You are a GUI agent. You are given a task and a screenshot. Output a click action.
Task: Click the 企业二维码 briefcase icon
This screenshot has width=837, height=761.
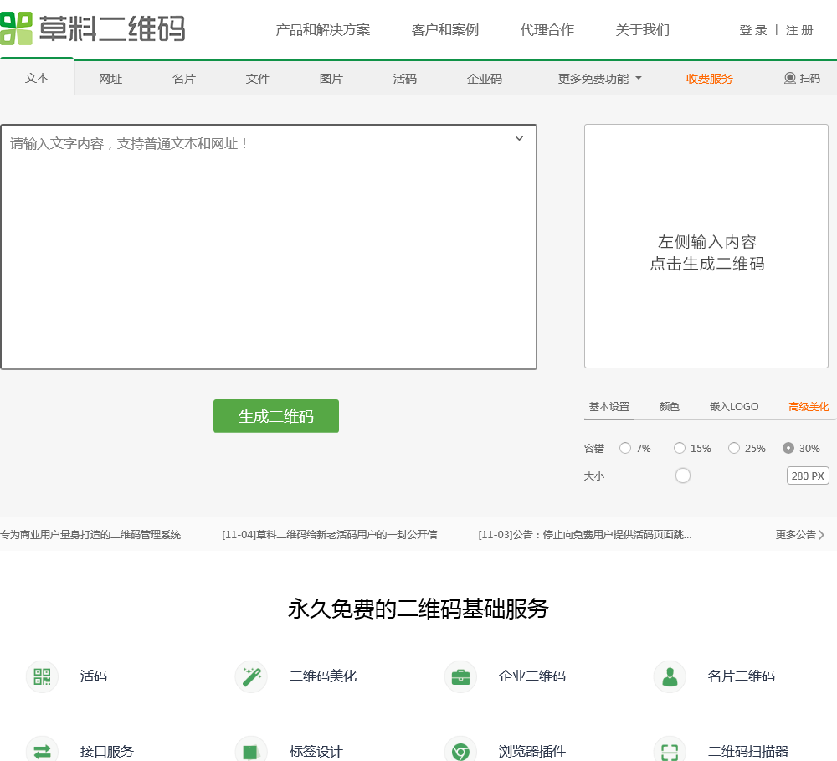click(460, 676)
